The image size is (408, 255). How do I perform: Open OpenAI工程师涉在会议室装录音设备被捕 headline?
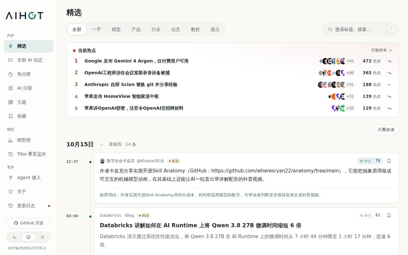[127, 73]
